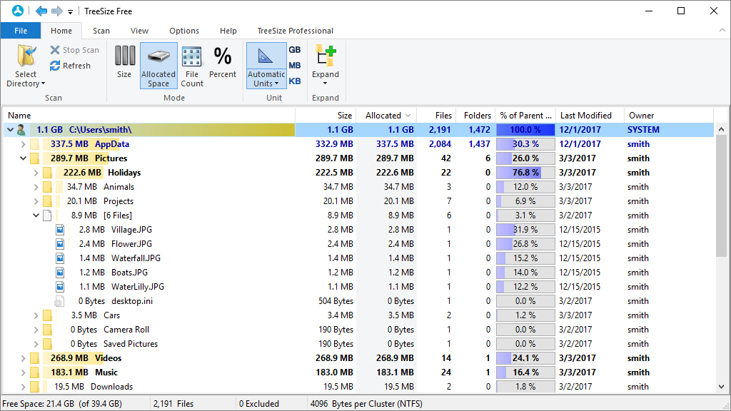Collapse the Pictures folder
Image resolution: width=731 pixels, height=411 pixels.
point(23,158)
